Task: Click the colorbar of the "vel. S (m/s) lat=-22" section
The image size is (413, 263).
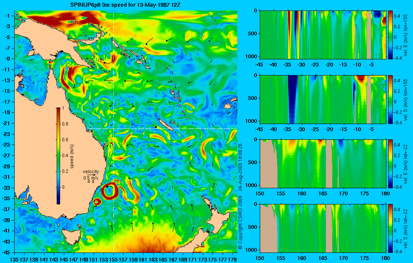Action: coord(390,228)
